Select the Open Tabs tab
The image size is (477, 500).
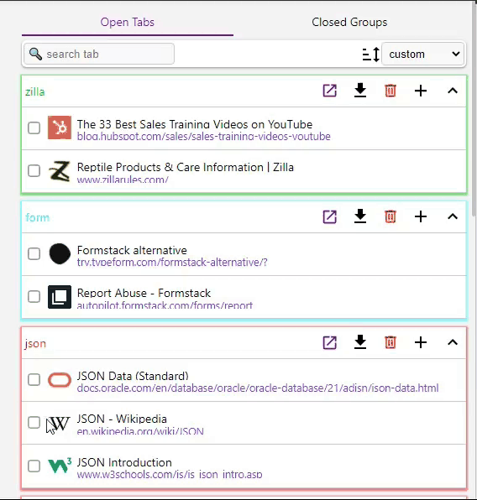pos(127,23)
